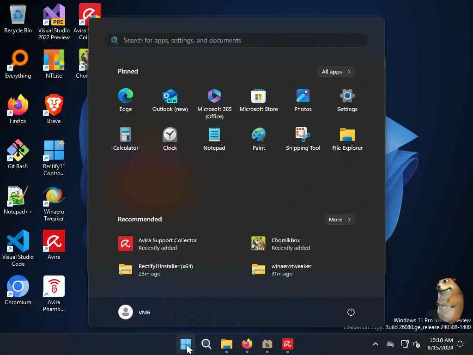Image resolution: width=473 pixels, height=355 pixels.
Task: Click the power button in Start menu
Action: (x=351, y=312)
